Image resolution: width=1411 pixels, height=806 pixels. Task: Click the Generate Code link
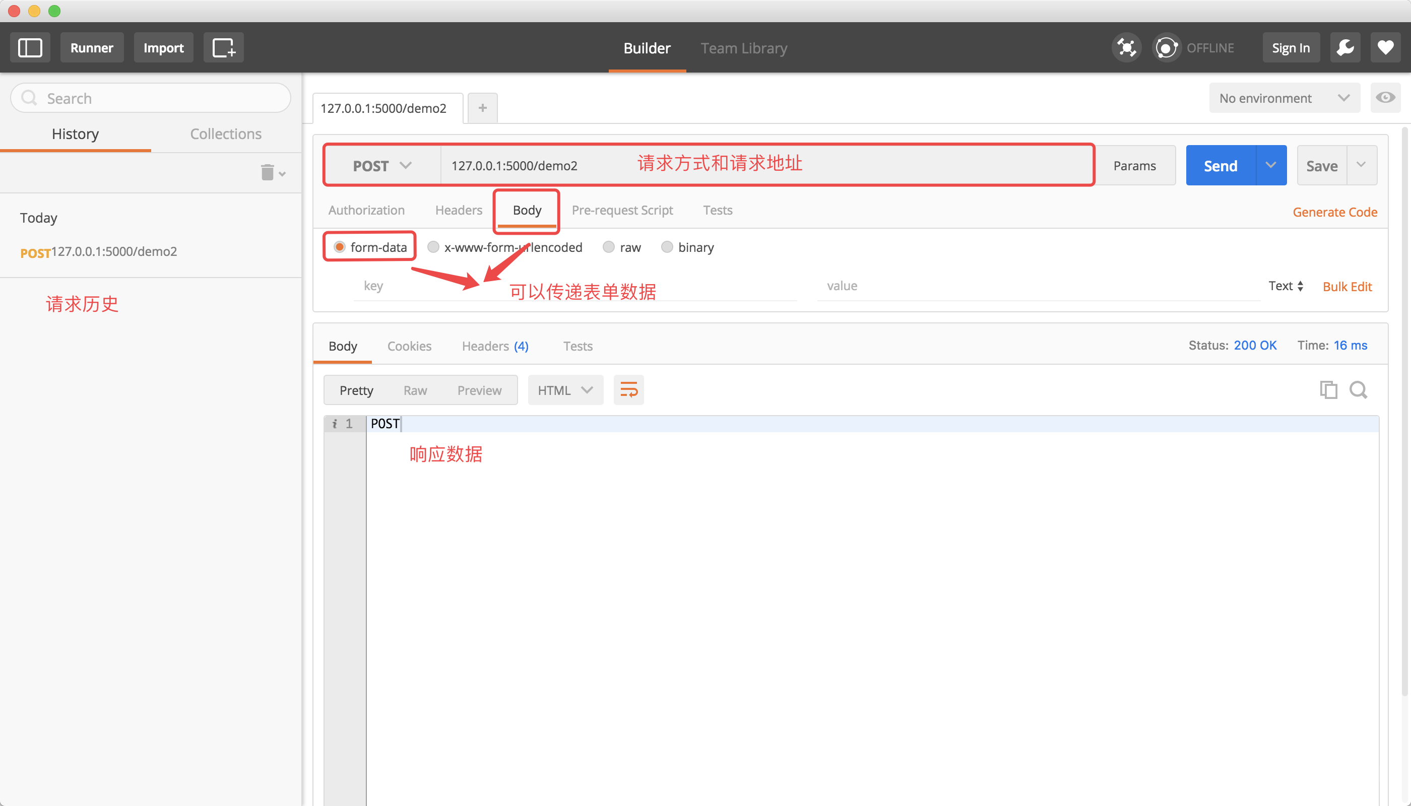tap(1334, 212)
